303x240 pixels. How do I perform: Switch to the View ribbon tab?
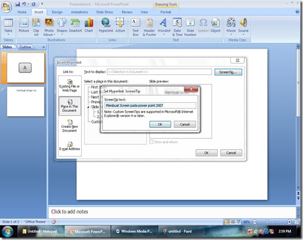tap(144, 12)
